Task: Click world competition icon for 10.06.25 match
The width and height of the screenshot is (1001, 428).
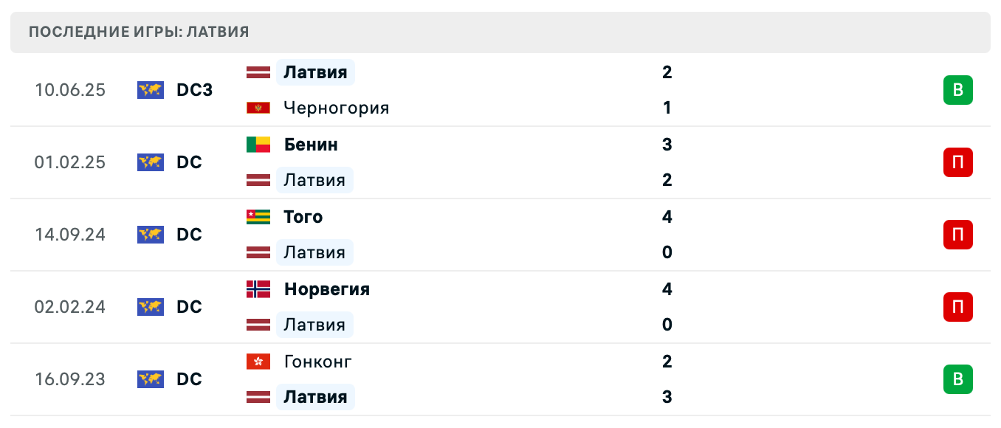Action: coord(151,90)
